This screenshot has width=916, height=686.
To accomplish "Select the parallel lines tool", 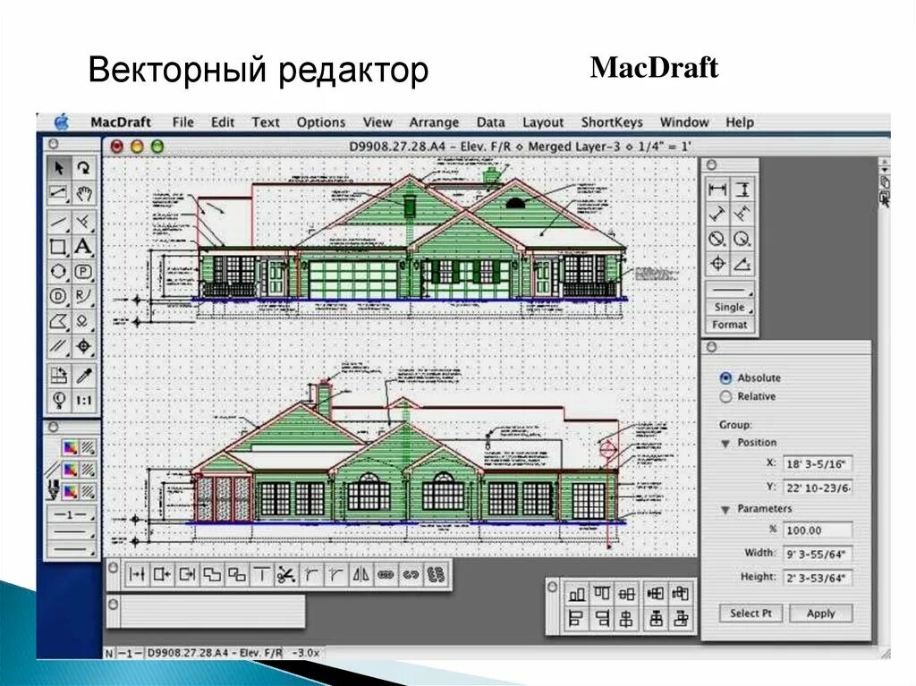I will pyautogui.click(x=59, y=346).
